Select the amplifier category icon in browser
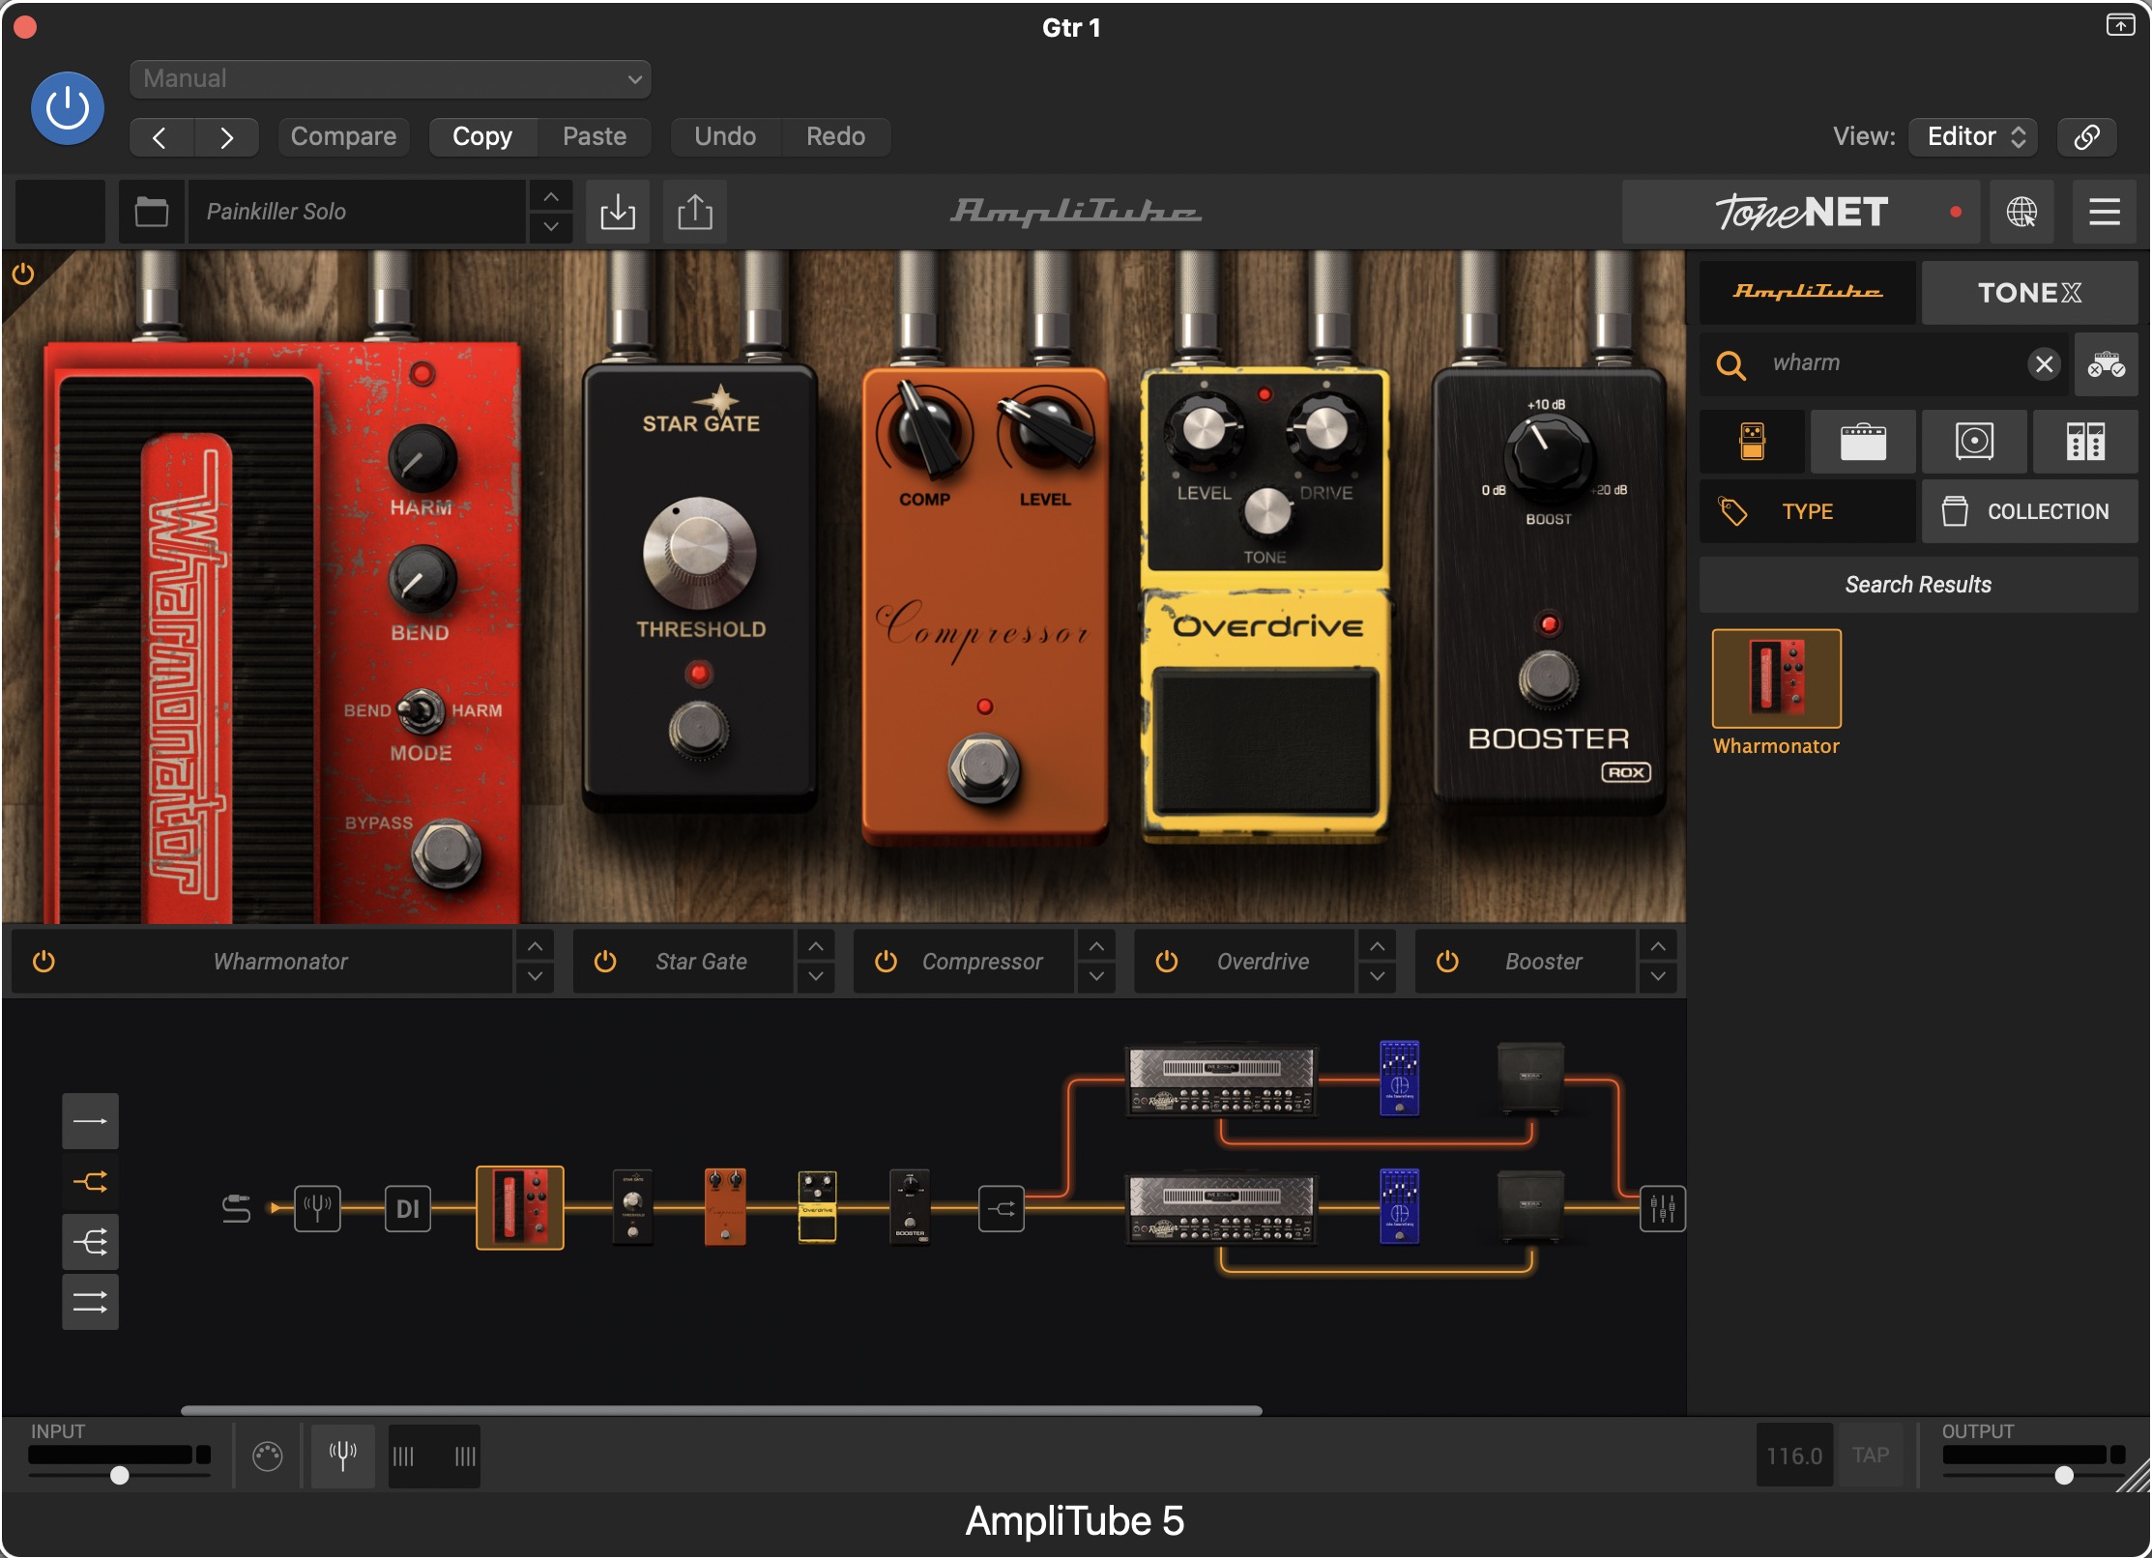The width and height of the screenshot is (2152, 1558). [1862, 442]
